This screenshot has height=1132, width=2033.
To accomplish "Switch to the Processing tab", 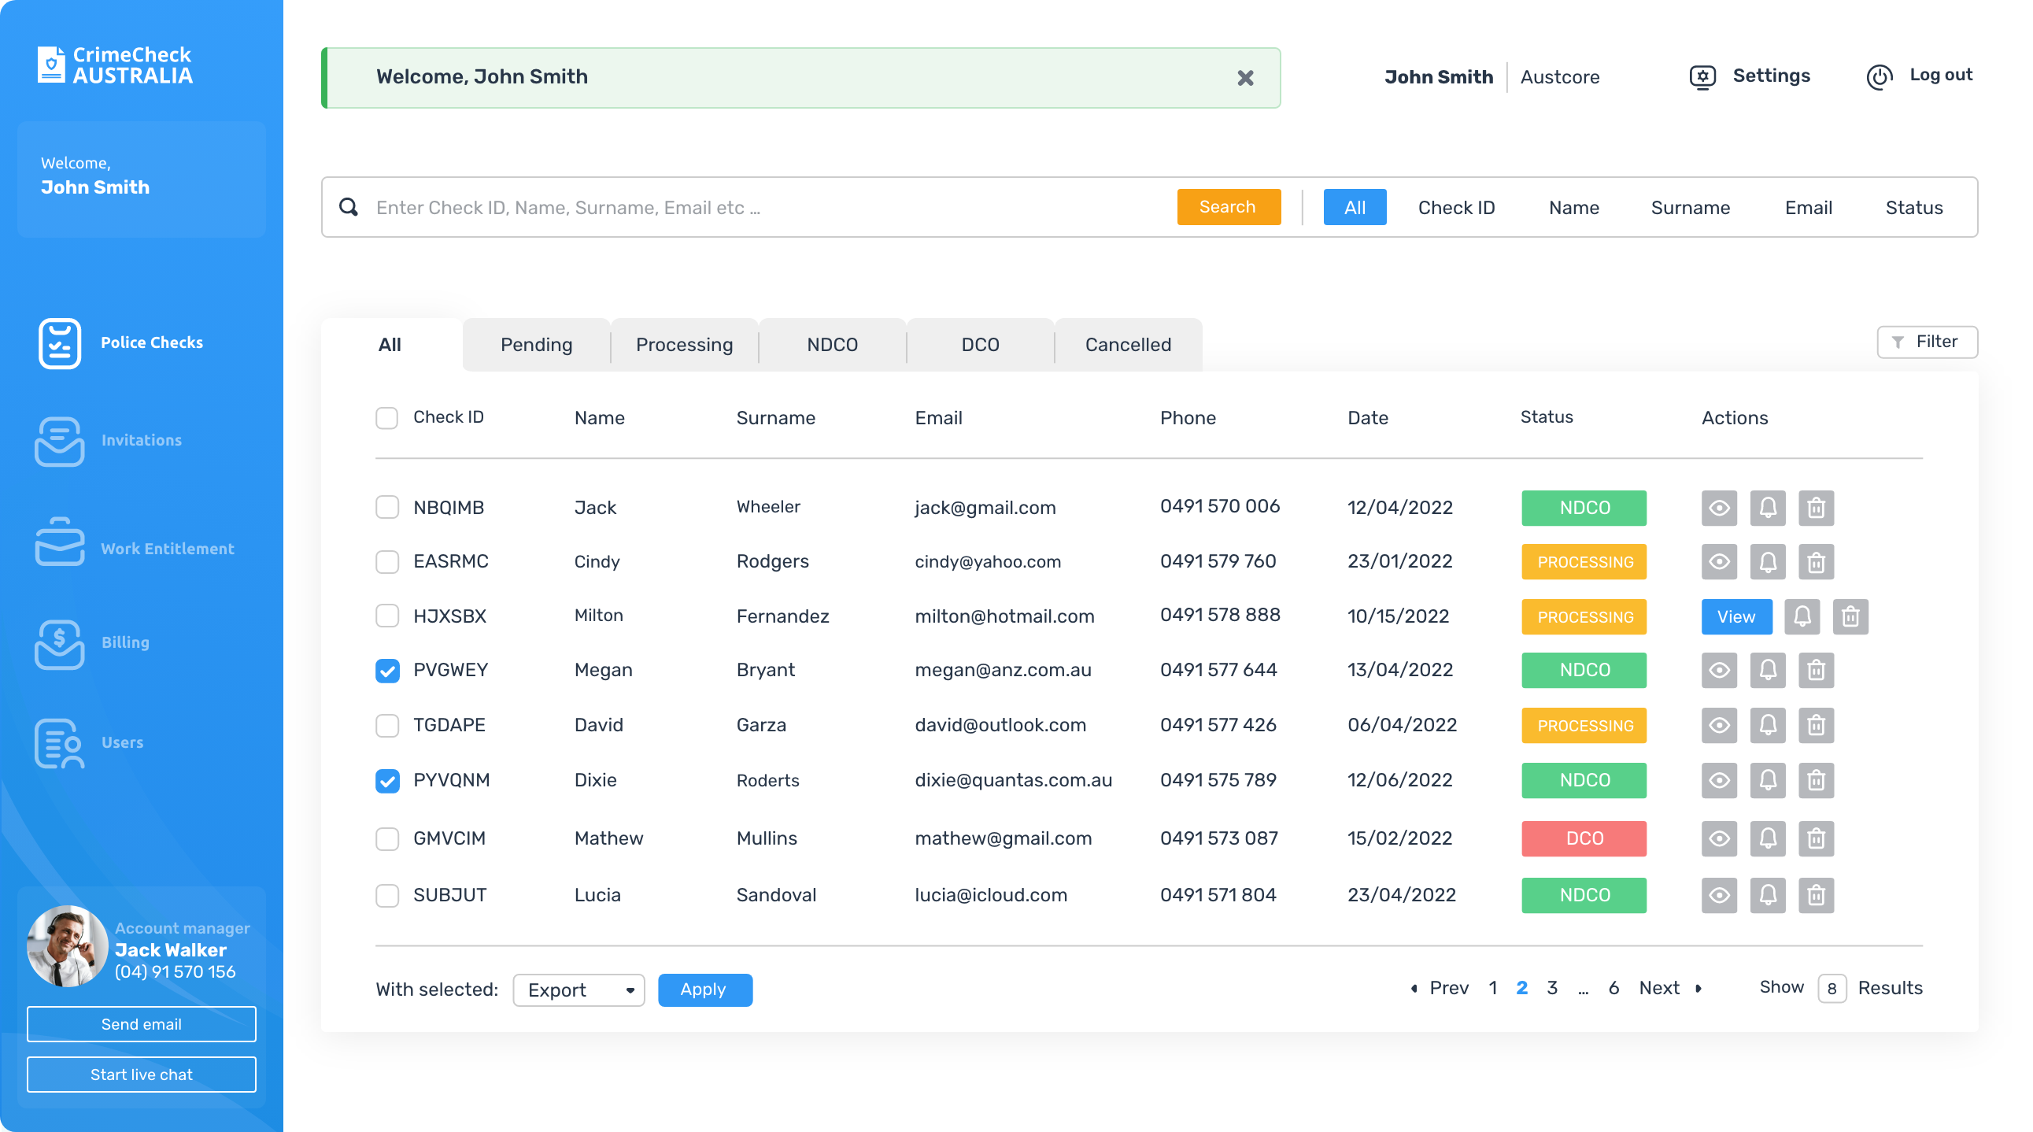I will 684,345.
